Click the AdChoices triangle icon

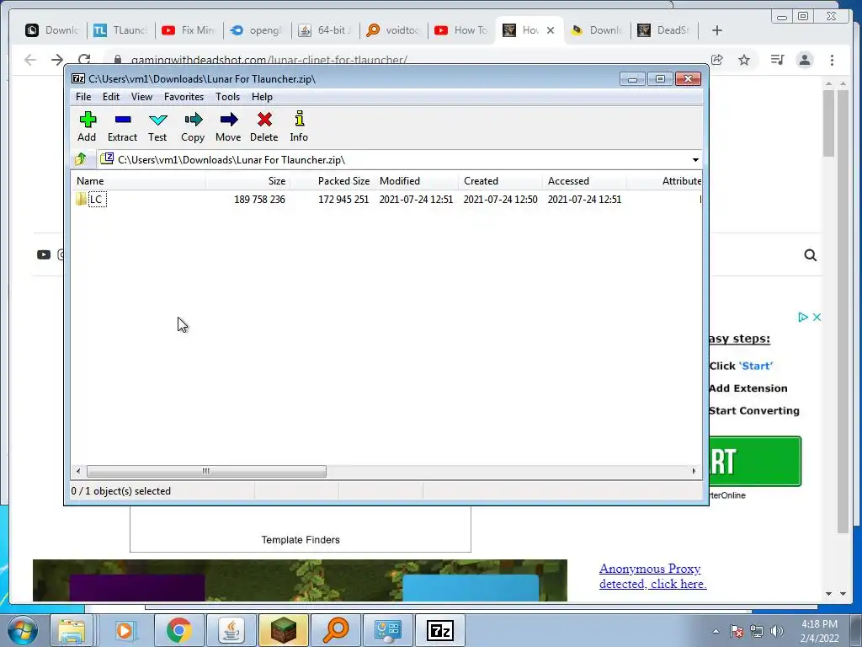pos(802,317)
